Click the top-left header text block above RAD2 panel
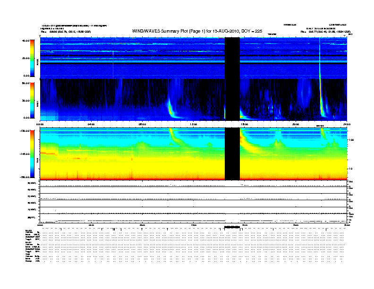The image size is (374, 289). tap(74, 28)
